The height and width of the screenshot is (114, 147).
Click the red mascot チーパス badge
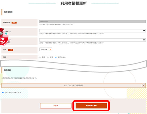point(4,37)
